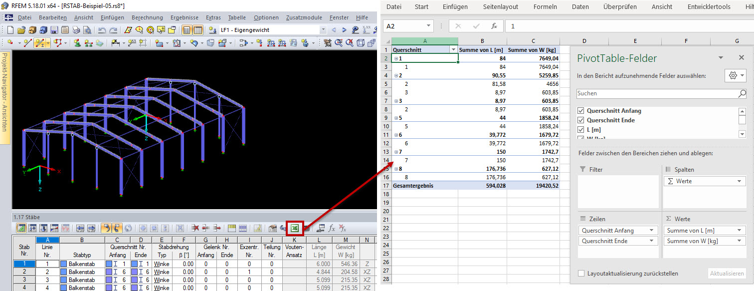This screenshot has height=291, width=754.
Task: Click the Print icon in the top toolbar
Action: 77,29
